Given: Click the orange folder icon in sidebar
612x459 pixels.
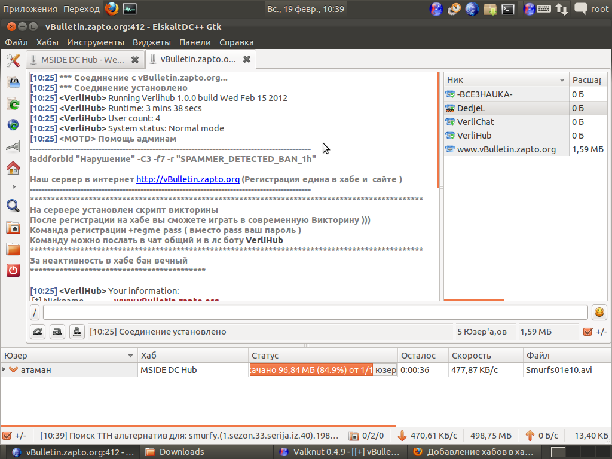Looking at the screenshot, I should 13,249.
